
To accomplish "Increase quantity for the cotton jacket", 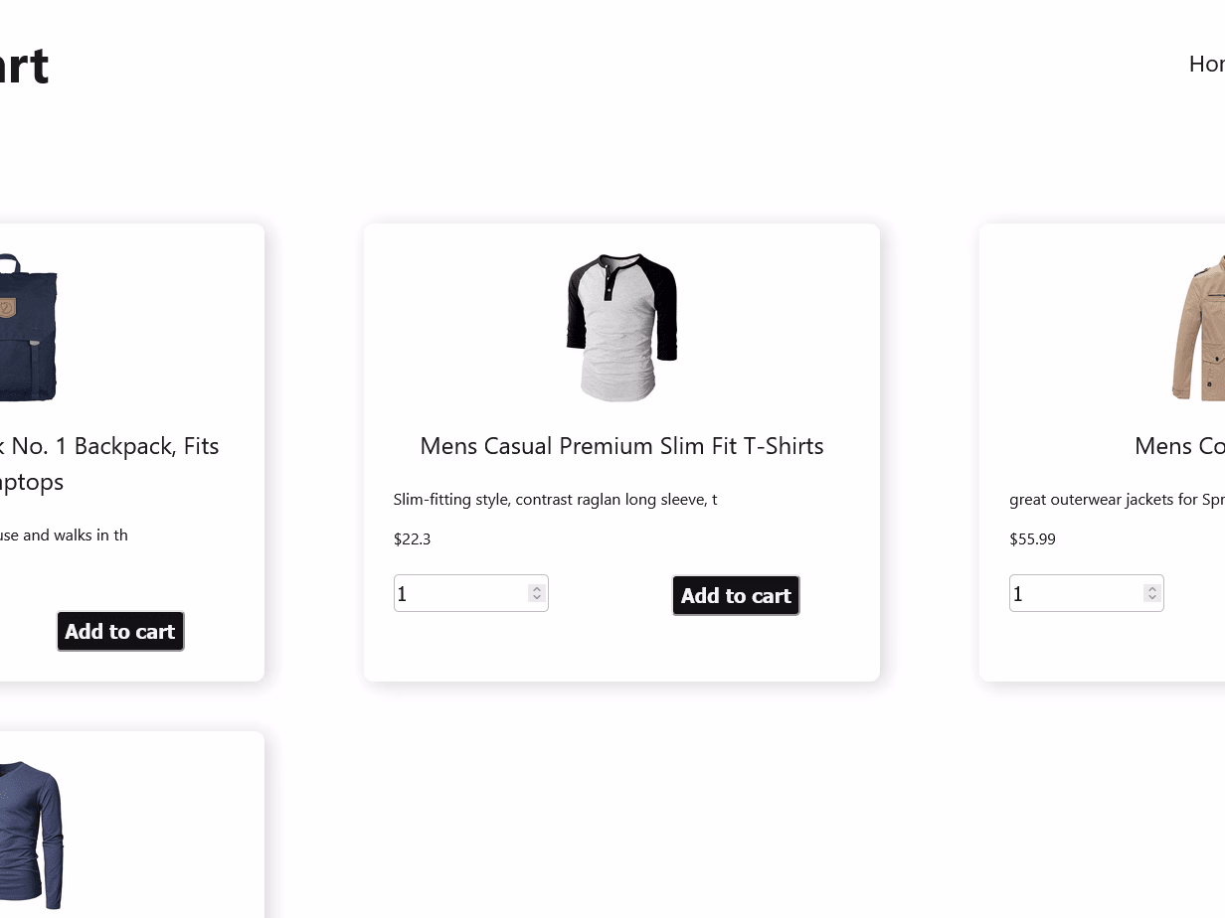I will tap(1151, 587).
